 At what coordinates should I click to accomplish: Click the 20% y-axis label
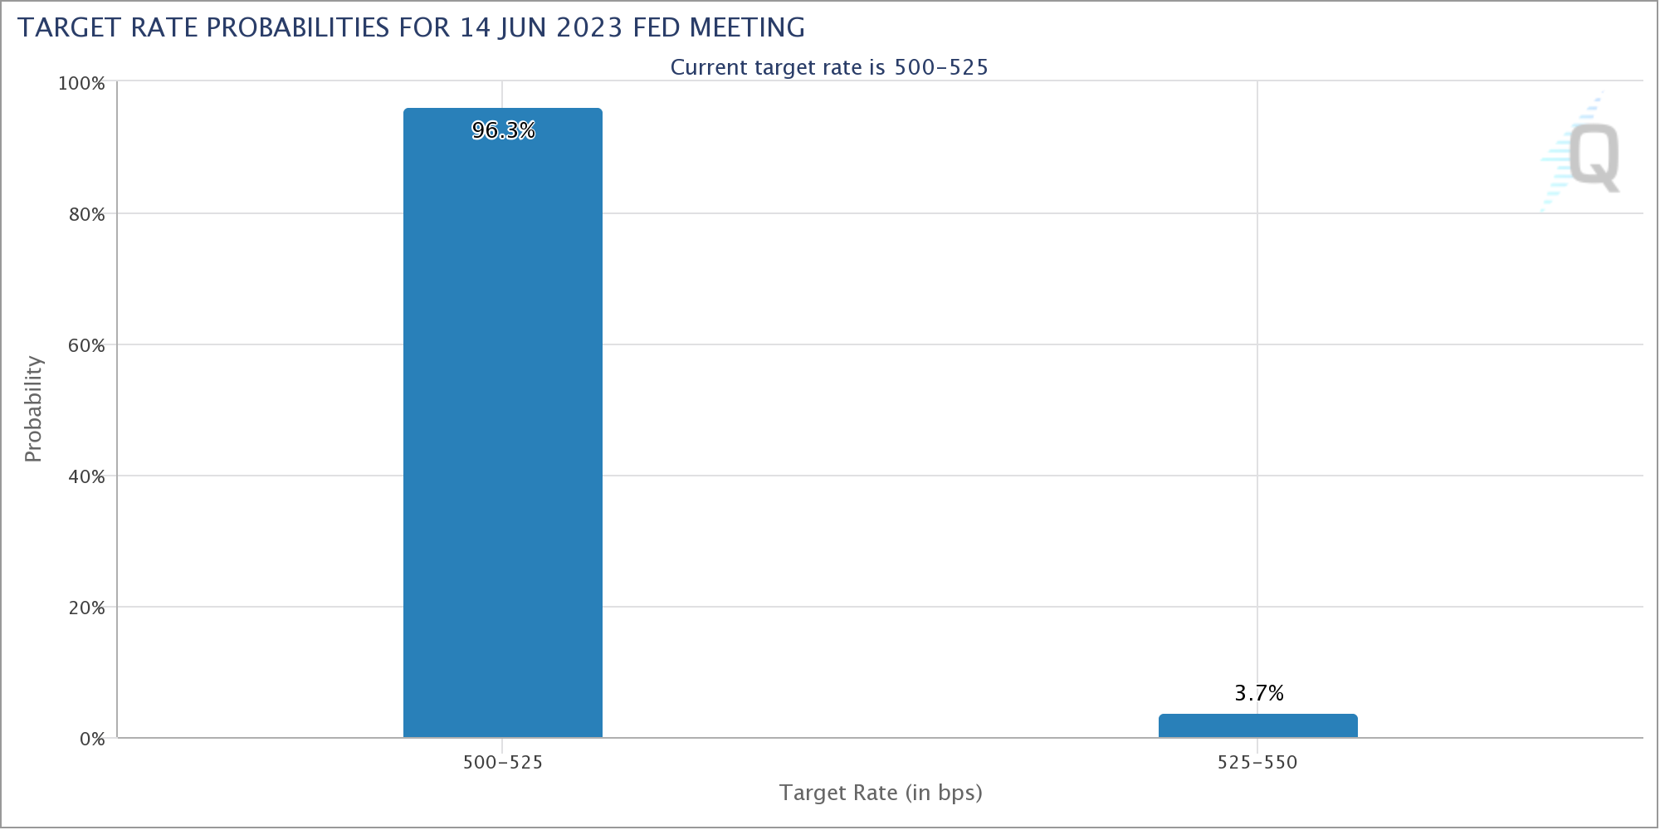pos(86,608)
